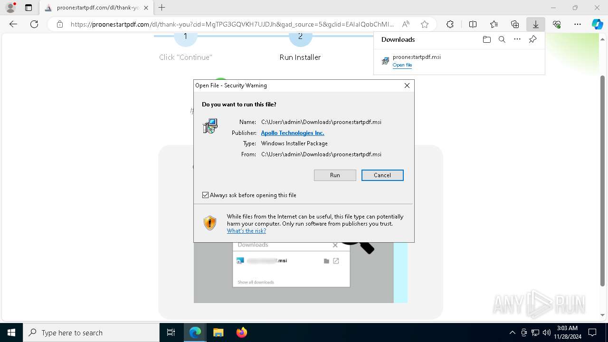The height and width of the screenshot is (342, 608).
Task: Open Collections icon
Action: click(x=515, y=24)
